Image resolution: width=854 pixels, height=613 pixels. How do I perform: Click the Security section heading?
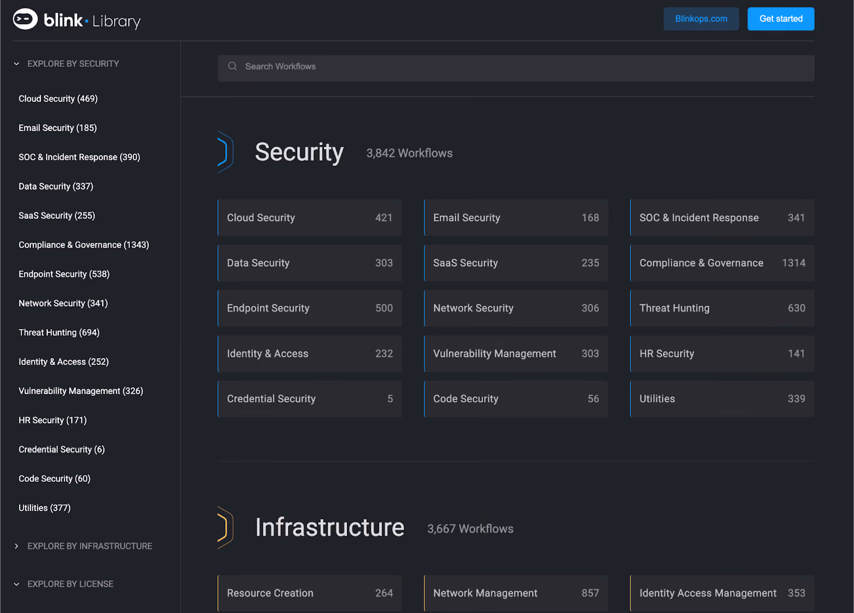299,153
